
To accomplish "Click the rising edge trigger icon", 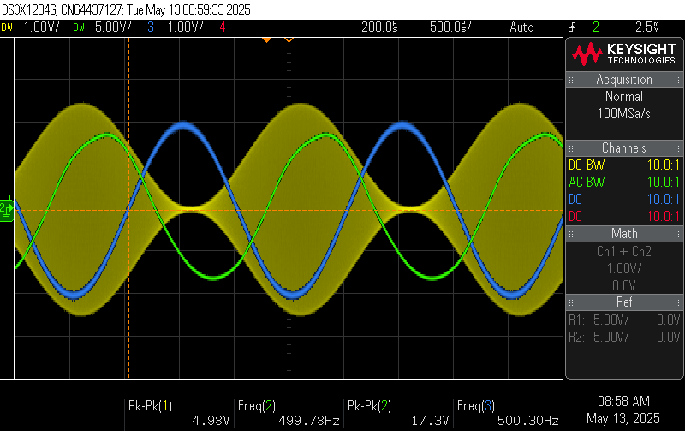I will coord(572,27).
